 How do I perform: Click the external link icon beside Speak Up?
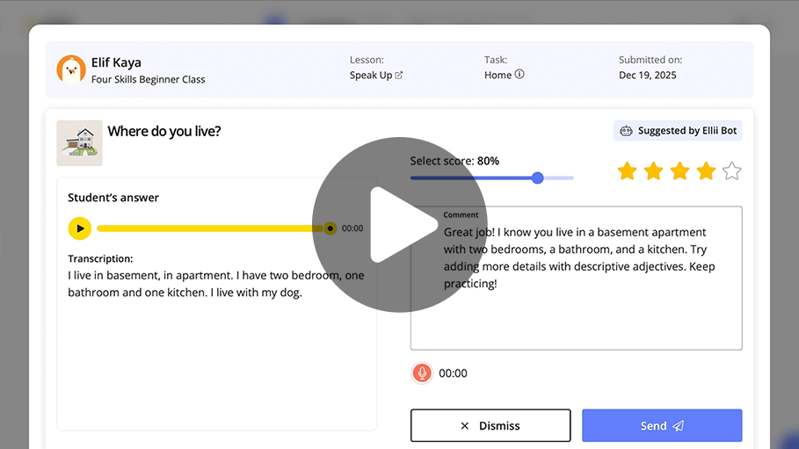pos(399,76)
